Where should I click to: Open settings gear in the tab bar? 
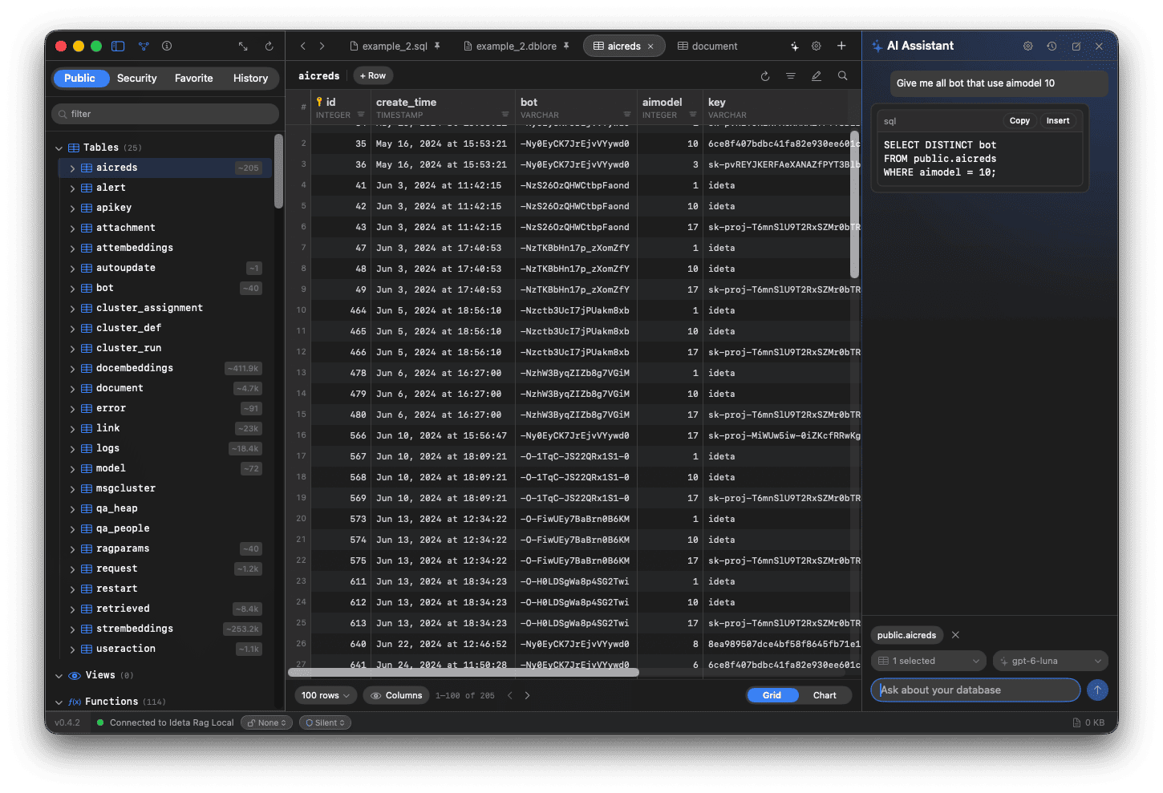[817, 47]
